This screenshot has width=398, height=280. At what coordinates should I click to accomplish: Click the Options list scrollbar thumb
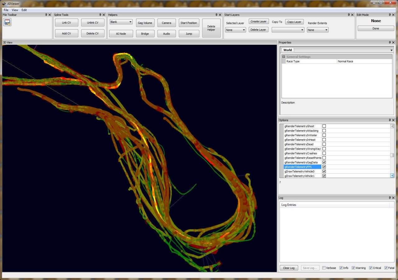tap(392, 155)
